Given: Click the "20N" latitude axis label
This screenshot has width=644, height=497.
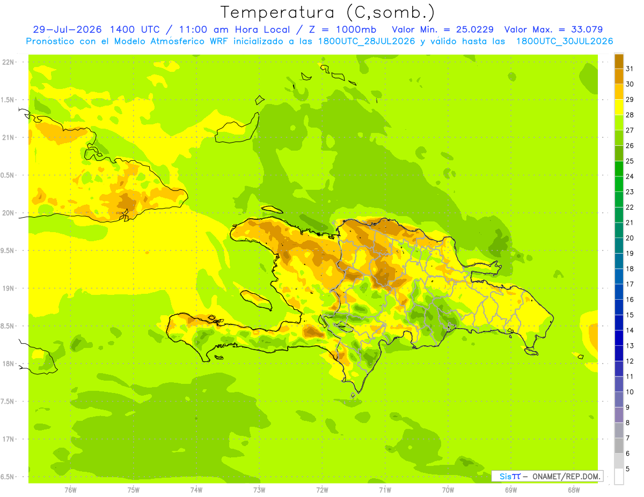Looking at the screenshot, I should (x=8, y=213).
